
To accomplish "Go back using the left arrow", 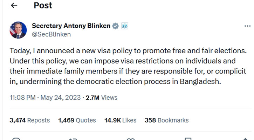I will (x=14, y=6).
